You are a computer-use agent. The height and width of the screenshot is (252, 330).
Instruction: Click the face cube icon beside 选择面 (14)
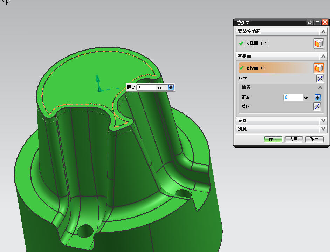pyautogui.click(x=319, y=44)
